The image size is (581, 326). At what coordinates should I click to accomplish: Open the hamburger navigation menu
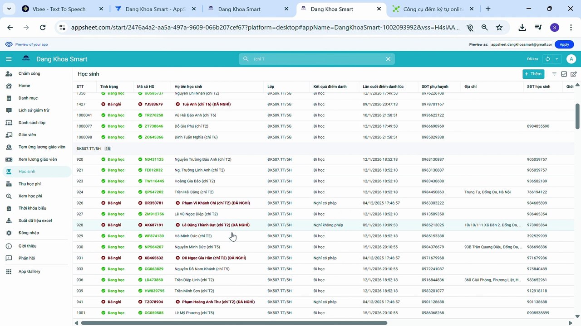click(x=9, y=59)
